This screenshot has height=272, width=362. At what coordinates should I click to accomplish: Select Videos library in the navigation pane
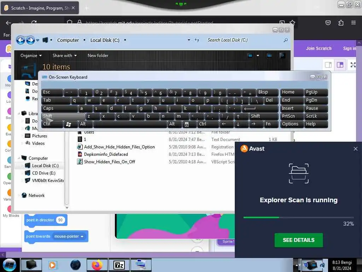pyautogui.click(x=38, y=143)
